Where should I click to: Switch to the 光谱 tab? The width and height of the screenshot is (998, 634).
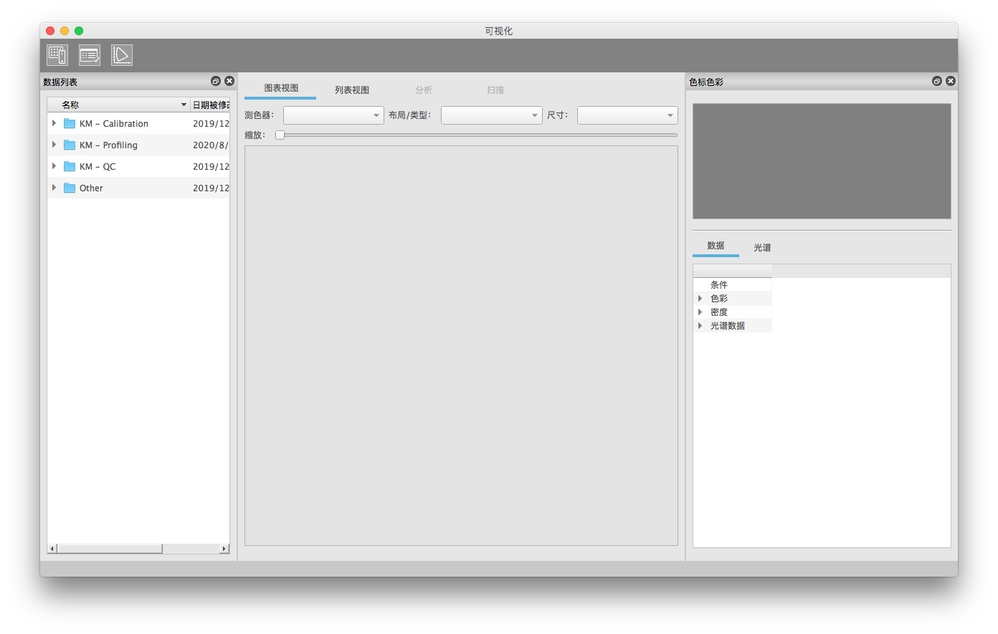[x=762, y=247]
